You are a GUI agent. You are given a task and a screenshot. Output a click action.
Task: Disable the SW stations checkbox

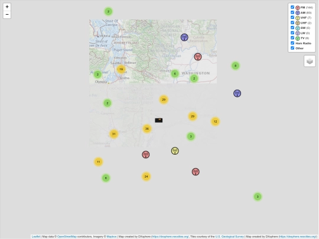pos(292,28)
